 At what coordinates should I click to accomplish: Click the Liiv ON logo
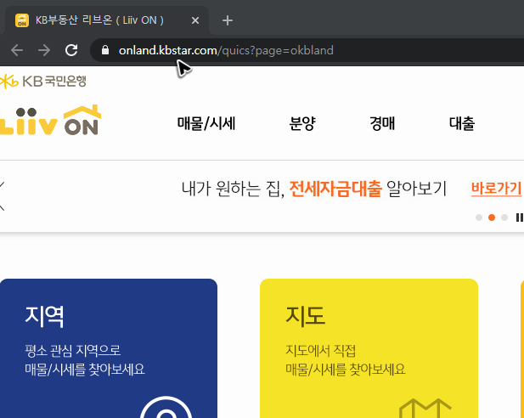tap(50, 121)
